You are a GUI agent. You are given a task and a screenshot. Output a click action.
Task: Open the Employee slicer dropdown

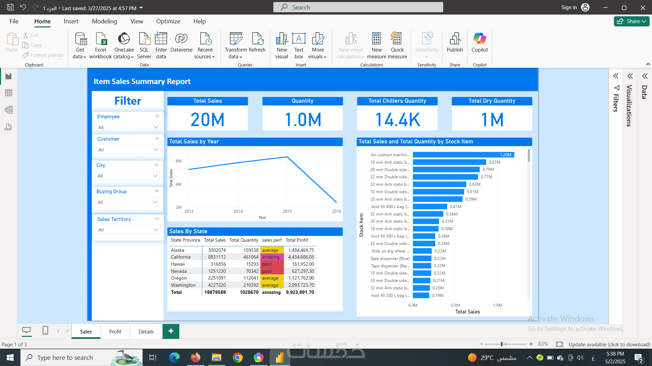[156, 127]
